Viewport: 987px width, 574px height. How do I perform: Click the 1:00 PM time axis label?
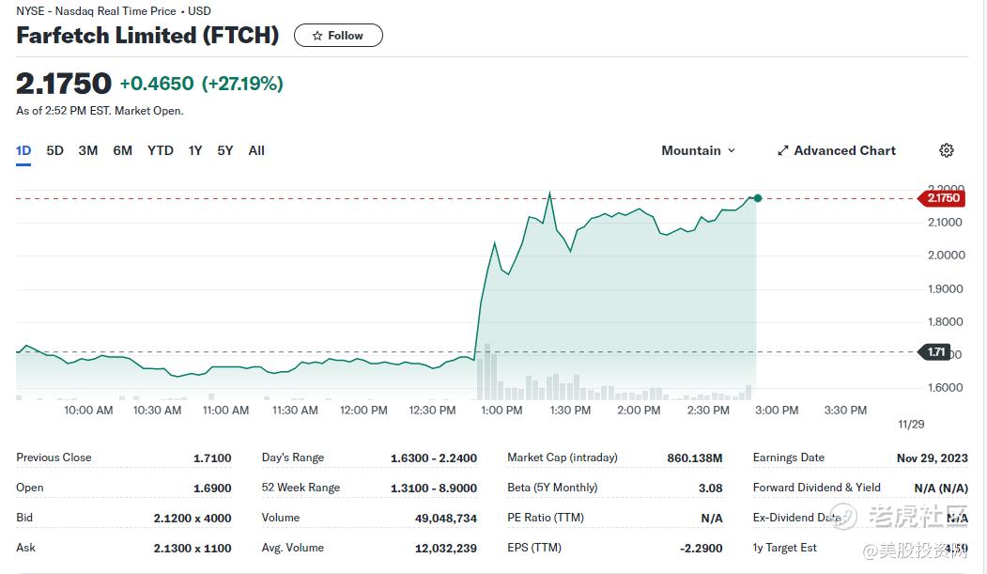pyautogui.click(x=501, y=411)
